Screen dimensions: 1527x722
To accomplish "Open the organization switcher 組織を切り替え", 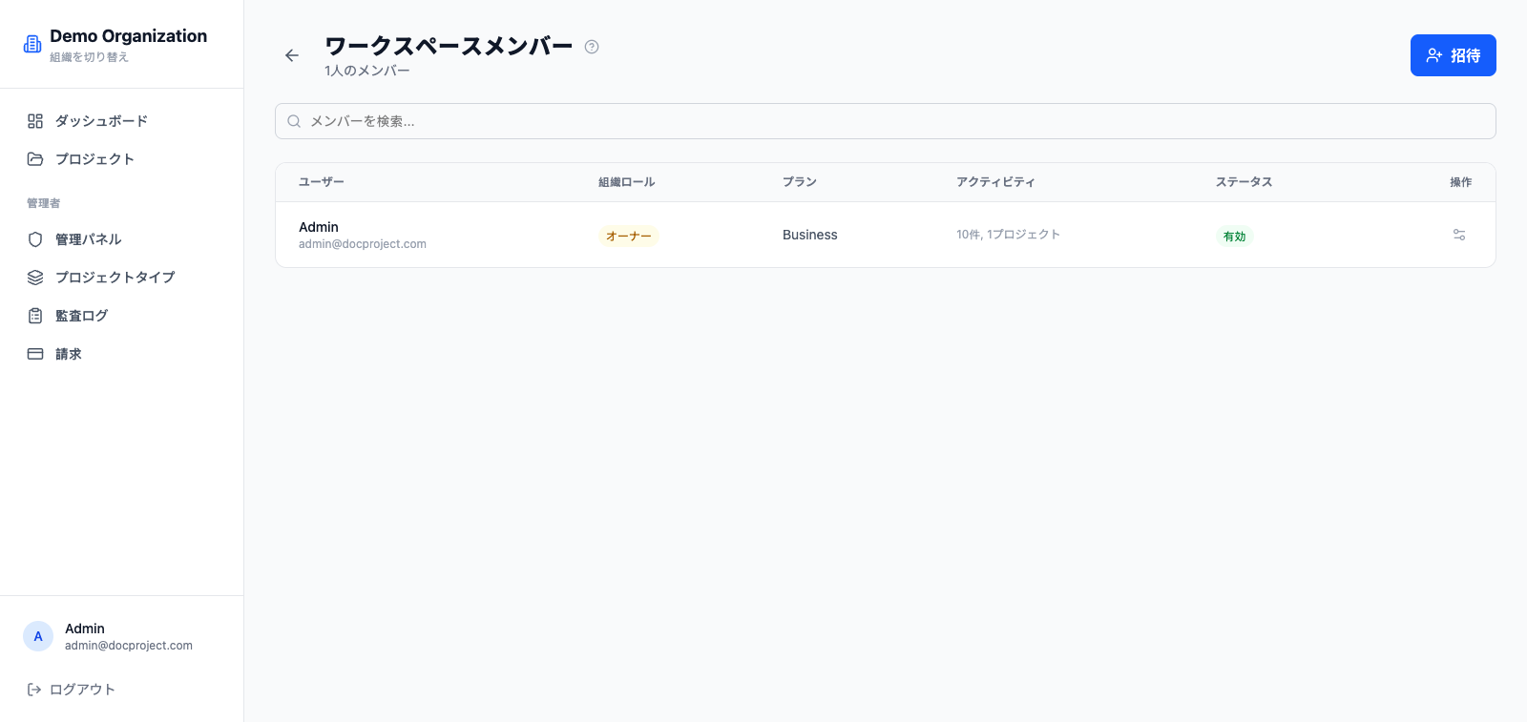I will coord(89,57).
